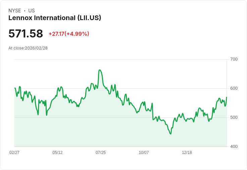Click the Lennox International (LII.US) title
This screenshot has height=170, width=247.
click(55, 18)
